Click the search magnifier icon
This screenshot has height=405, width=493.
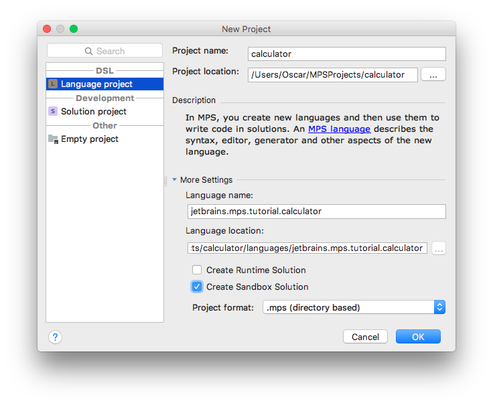coord(88,51)
